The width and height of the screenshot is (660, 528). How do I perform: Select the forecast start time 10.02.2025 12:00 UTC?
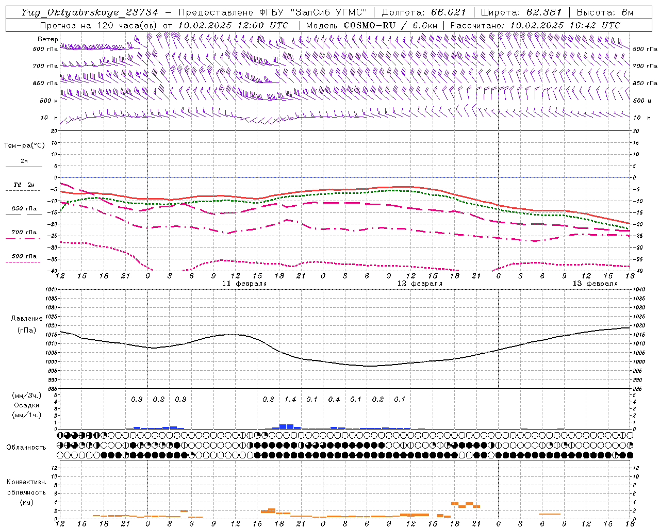point(233,25)
